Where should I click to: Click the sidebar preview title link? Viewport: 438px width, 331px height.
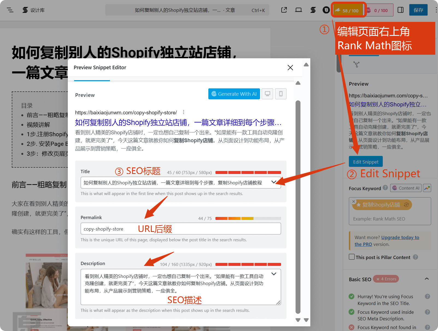tap(388, 104)
